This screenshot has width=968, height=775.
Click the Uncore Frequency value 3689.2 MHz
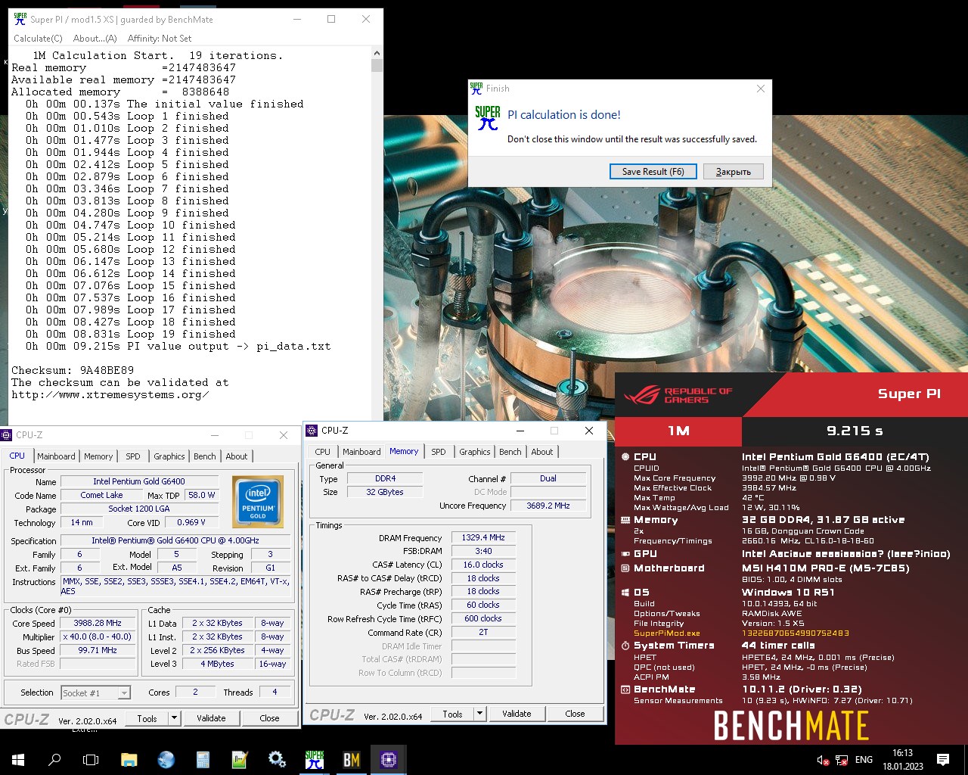[548, 506]
